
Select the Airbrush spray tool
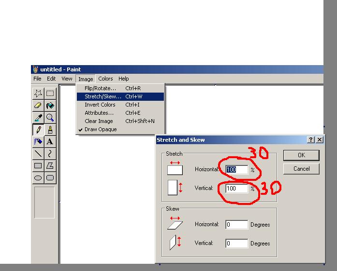point(38,141)
